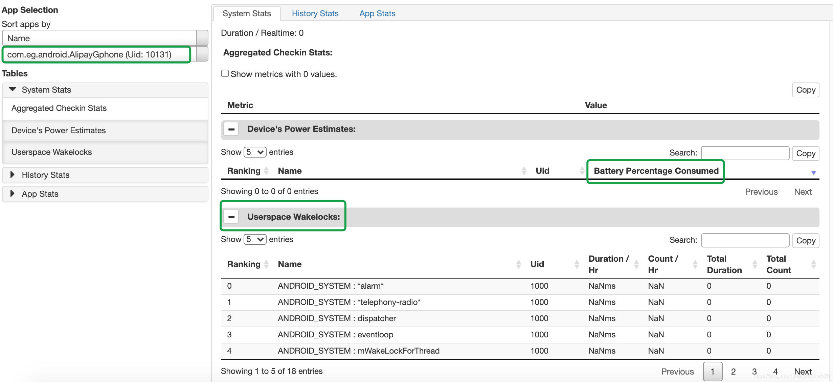The image size is (833, 382).
Task: Expand App Stats tree section
Action: 13,194
